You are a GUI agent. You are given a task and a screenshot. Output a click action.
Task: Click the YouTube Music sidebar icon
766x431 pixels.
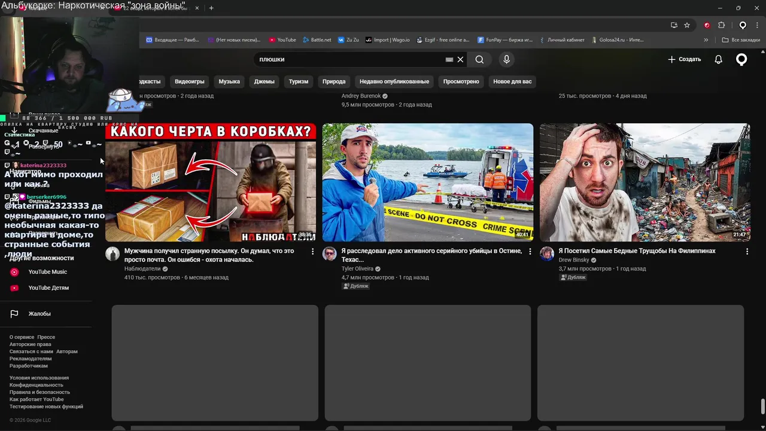coord(14,272)
